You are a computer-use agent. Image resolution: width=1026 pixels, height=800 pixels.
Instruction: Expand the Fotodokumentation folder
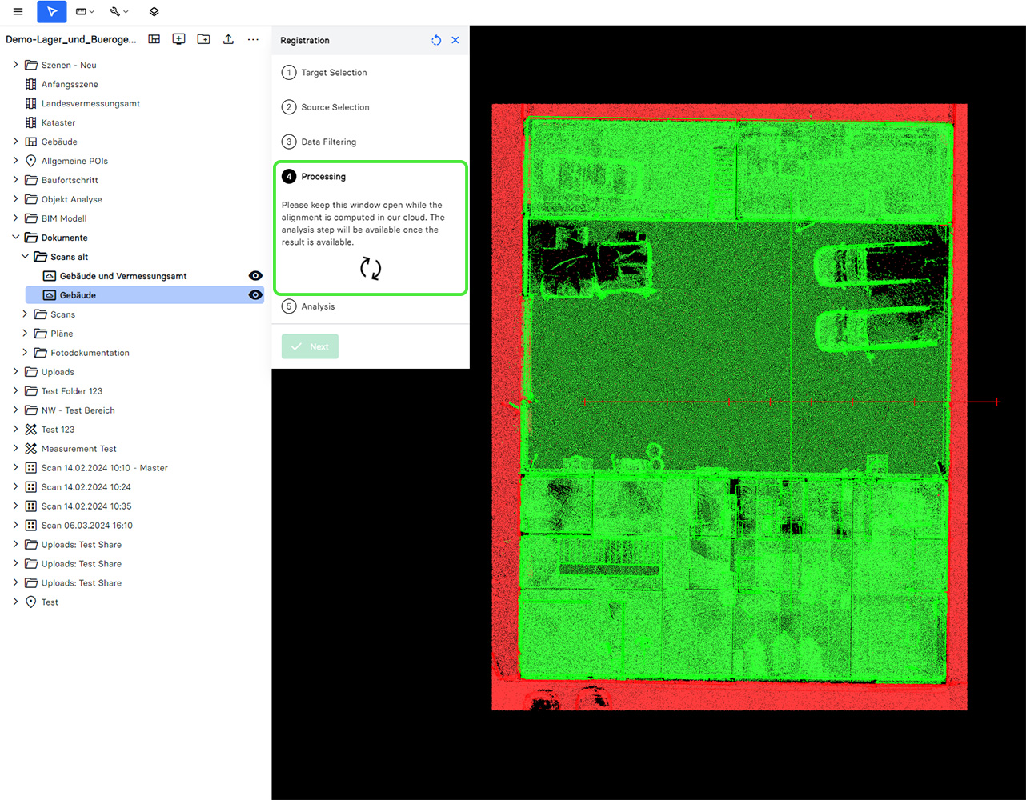click(x=25, y=353)
